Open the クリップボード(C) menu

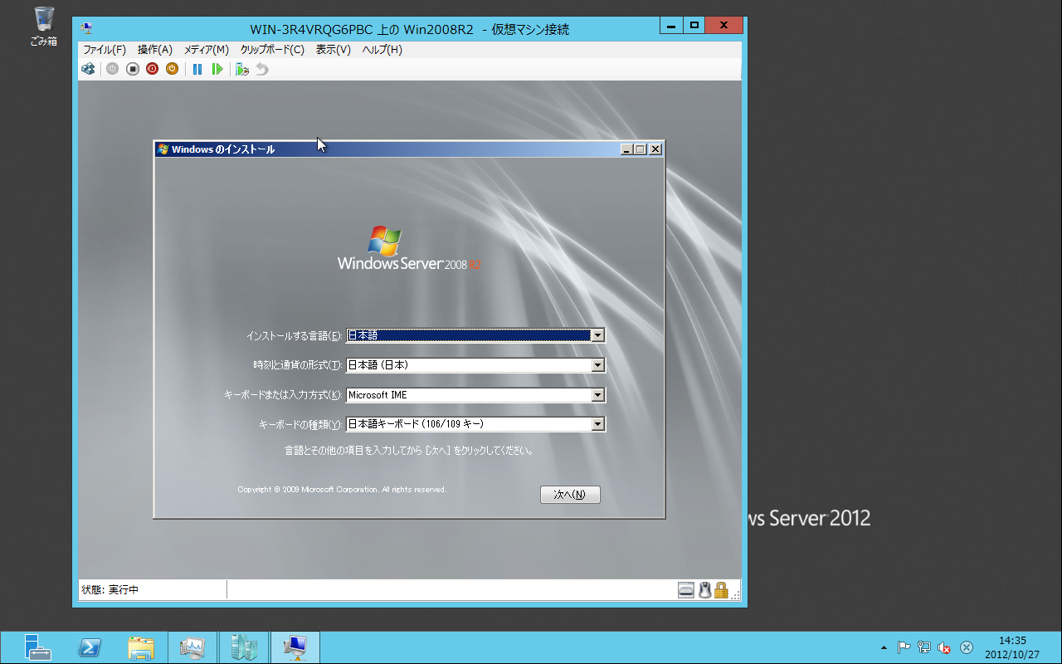(x=272, y=50)
